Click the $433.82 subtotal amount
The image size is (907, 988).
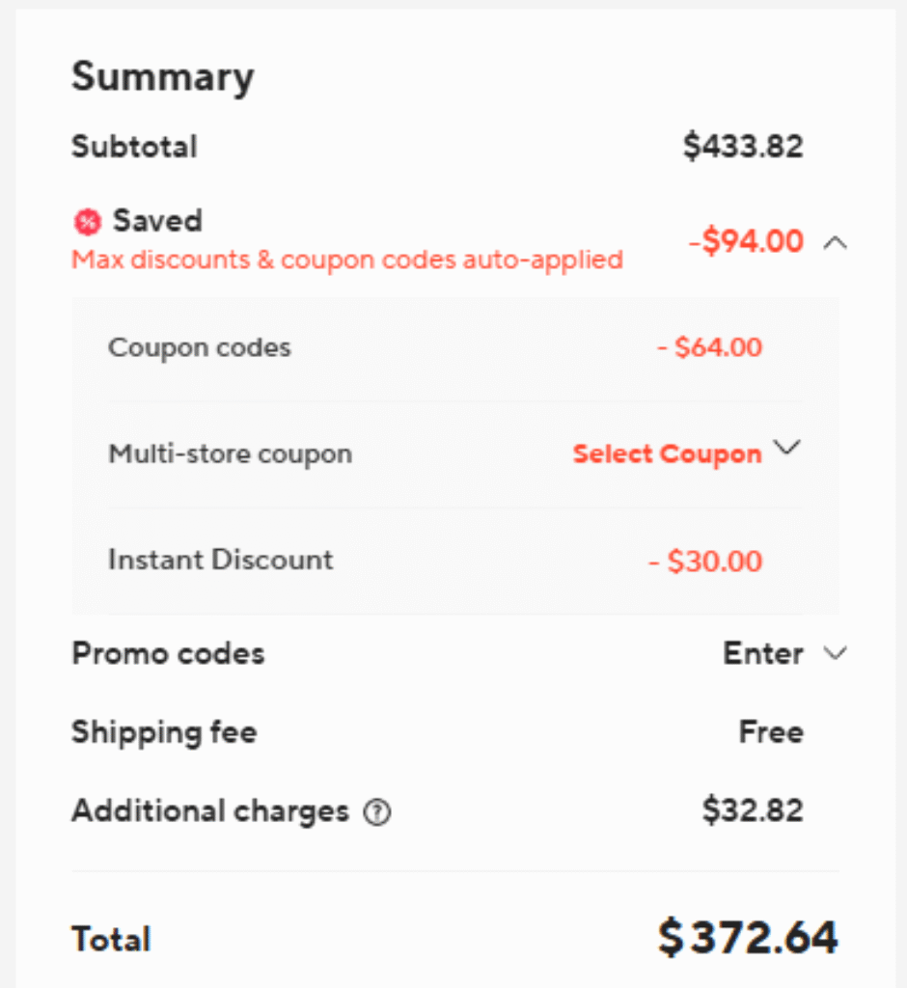point(743,147)
